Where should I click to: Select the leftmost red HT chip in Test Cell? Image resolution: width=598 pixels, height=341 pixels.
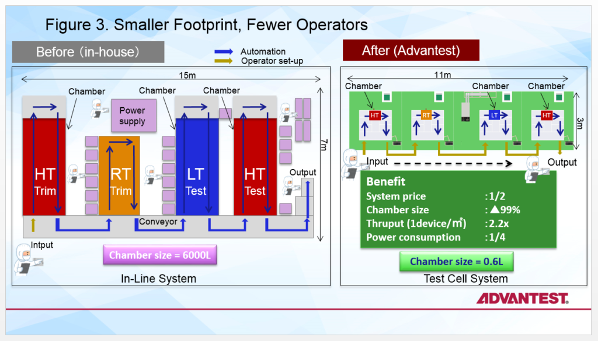374,116
